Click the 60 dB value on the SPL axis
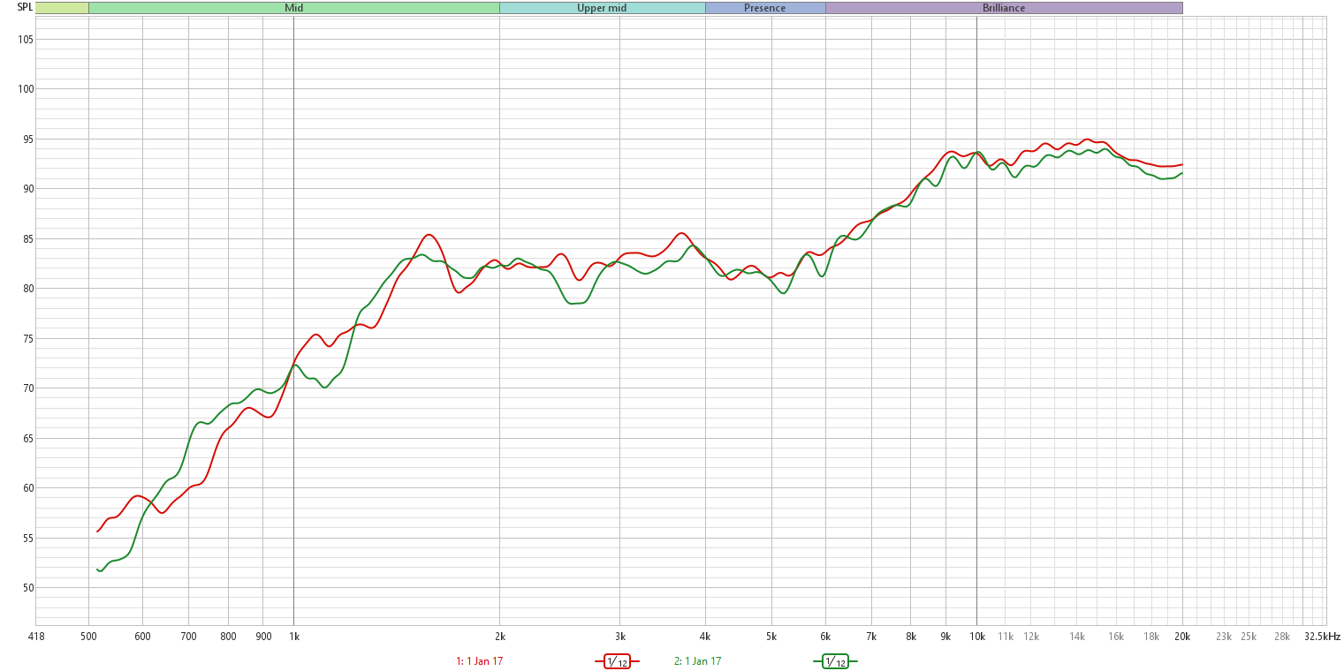This screenshot has height=671, width=1344. click(x=27, y=488)
